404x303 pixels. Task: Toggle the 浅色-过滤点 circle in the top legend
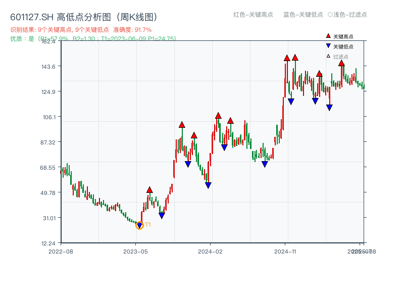(x=330, y=15)
